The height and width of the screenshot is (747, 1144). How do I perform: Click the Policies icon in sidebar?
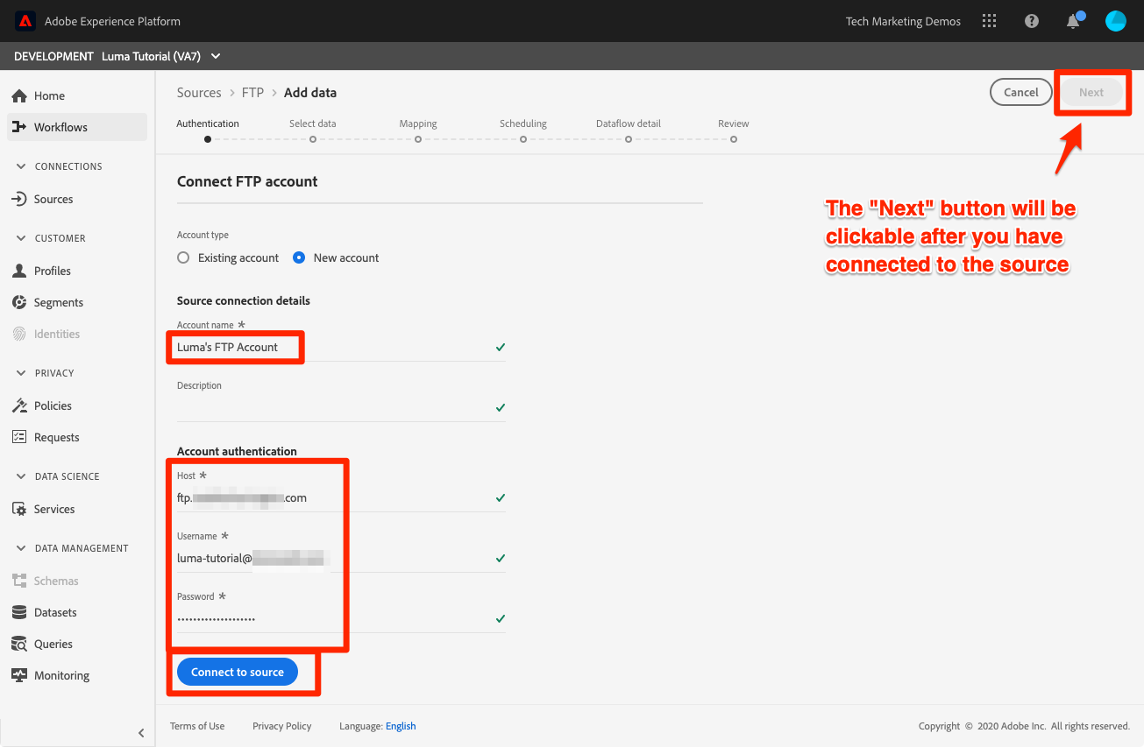click(19, 405)
